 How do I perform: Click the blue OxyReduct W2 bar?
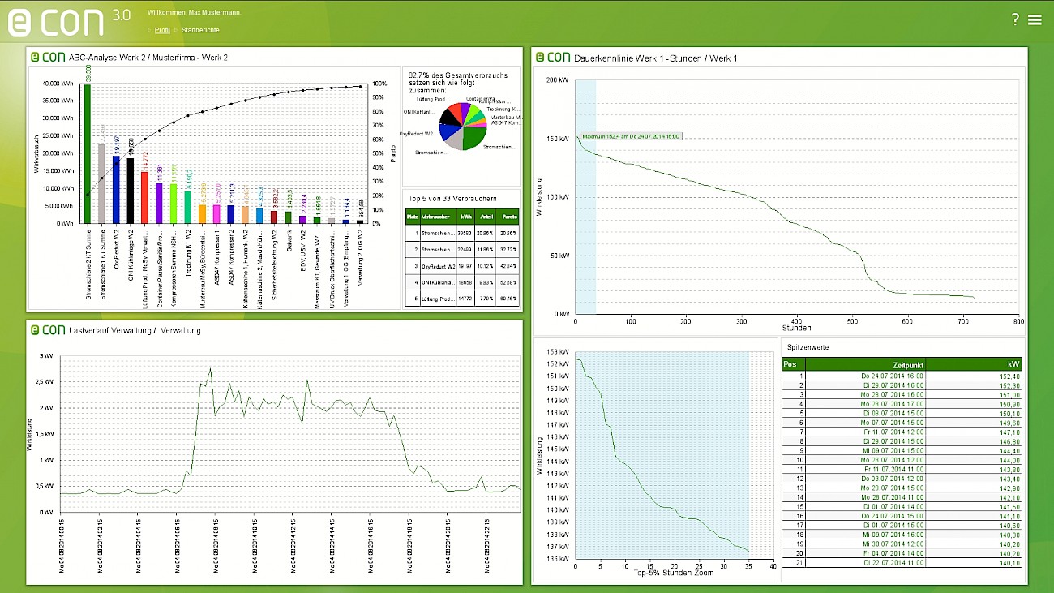point(116,190)
